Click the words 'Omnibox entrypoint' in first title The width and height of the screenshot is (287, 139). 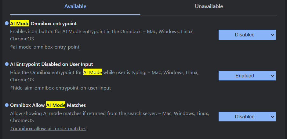pos(54,23)
